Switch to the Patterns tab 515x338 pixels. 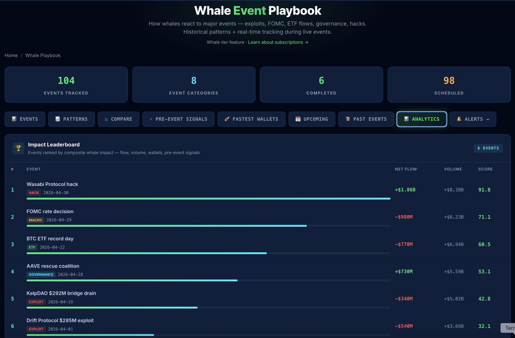(x=72, y=119)
